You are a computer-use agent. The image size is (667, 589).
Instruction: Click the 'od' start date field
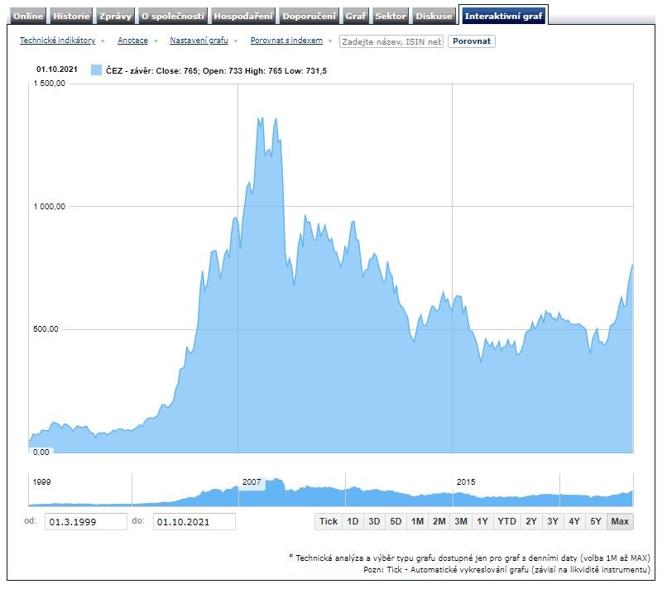click(x=86, y=521)
